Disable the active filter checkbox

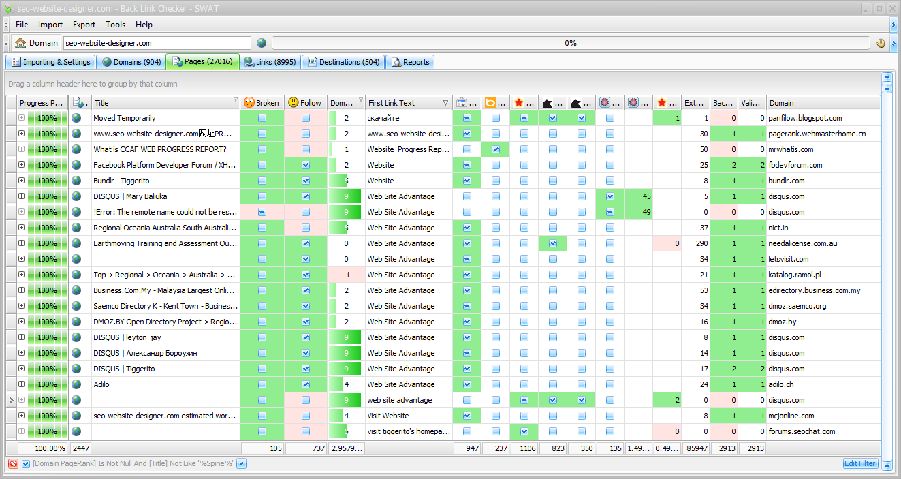click(26, 464)
